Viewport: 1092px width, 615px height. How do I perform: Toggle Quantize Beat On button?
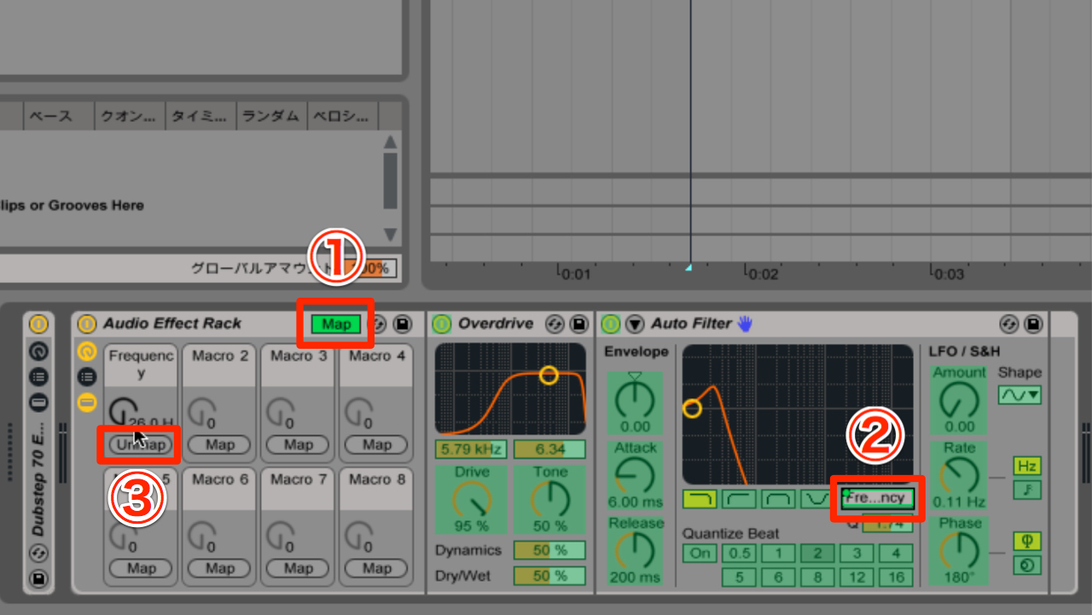[700, 553]
